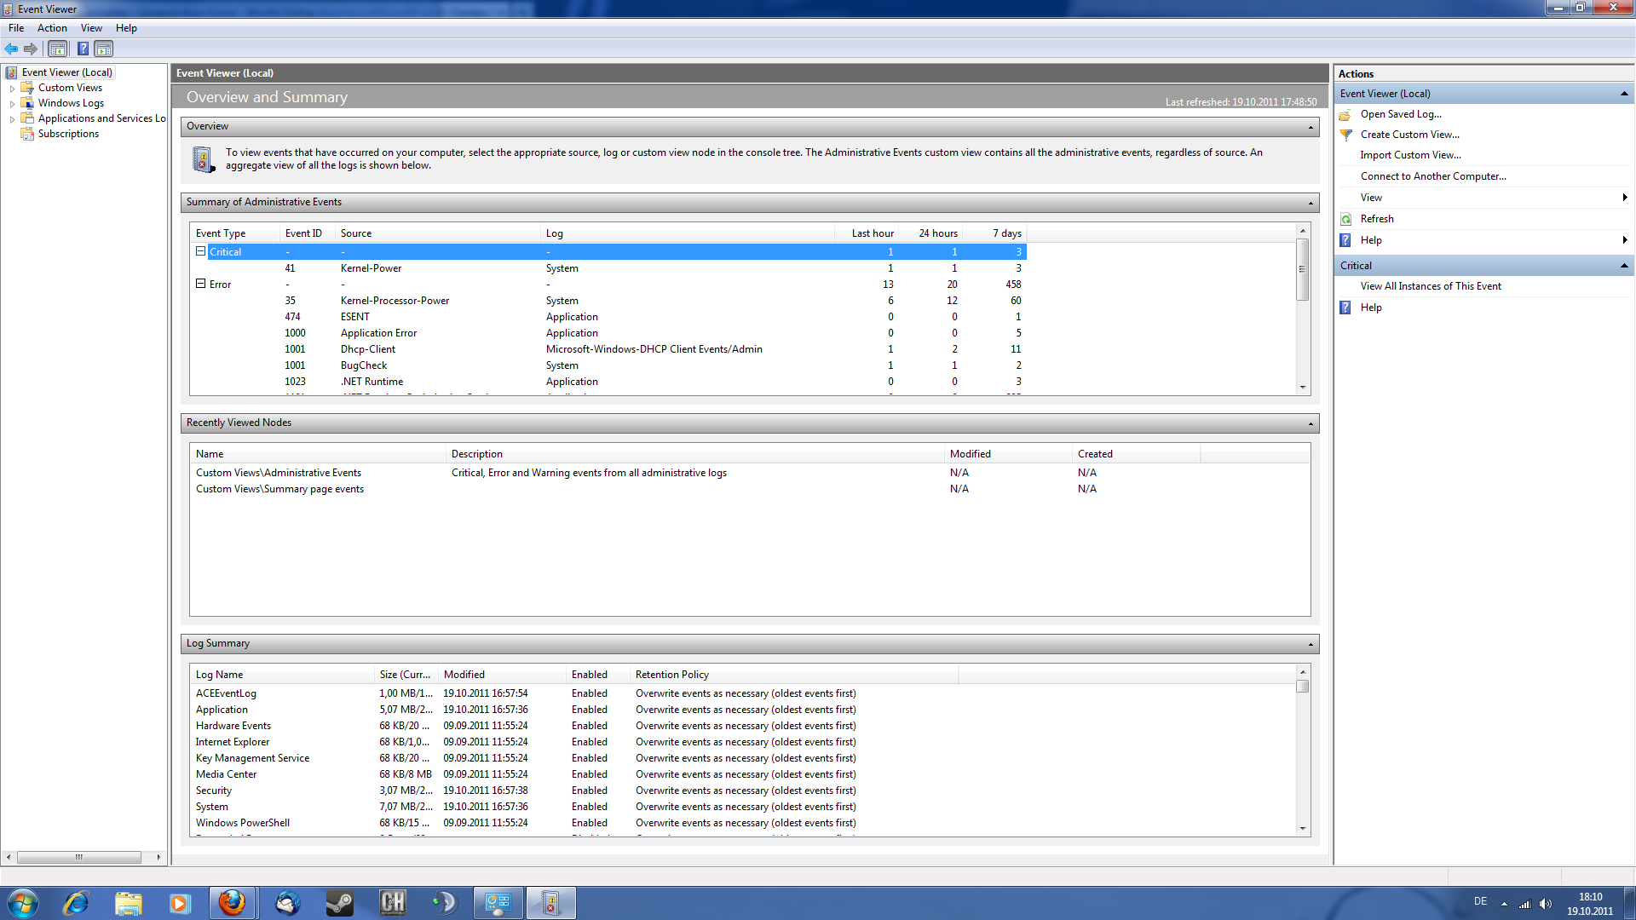This screenshot has height=920, width=1636.
Task: Select the Kernel-Power event 41 row
Action: click(x=608, y=268)
